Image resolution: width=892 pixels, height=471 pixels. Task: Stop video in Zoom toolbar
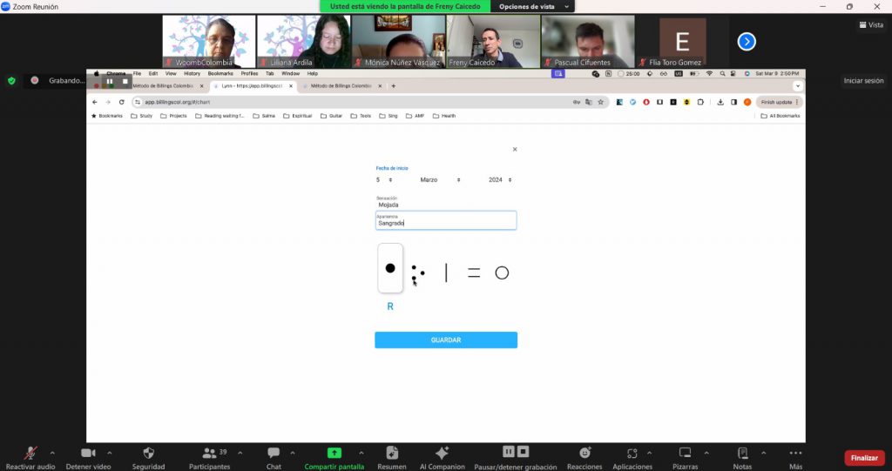pyautogui.click(x=88, y=459)
